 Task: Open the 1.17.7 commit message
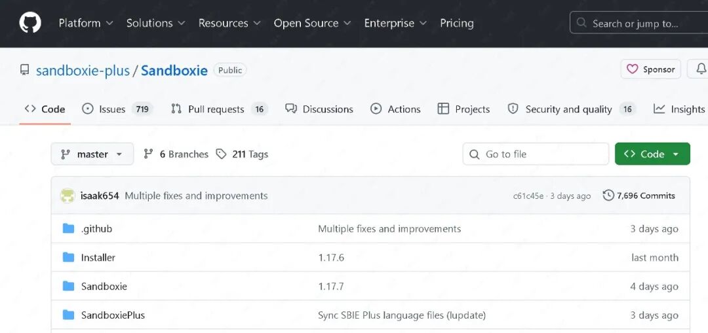tap(332, 287)
